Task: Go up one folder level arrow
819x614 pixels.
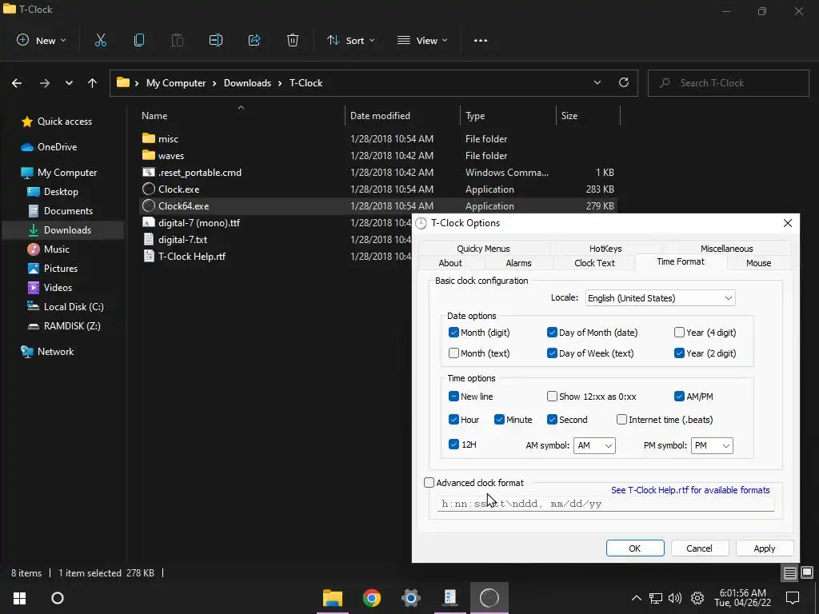Action: 93,83
